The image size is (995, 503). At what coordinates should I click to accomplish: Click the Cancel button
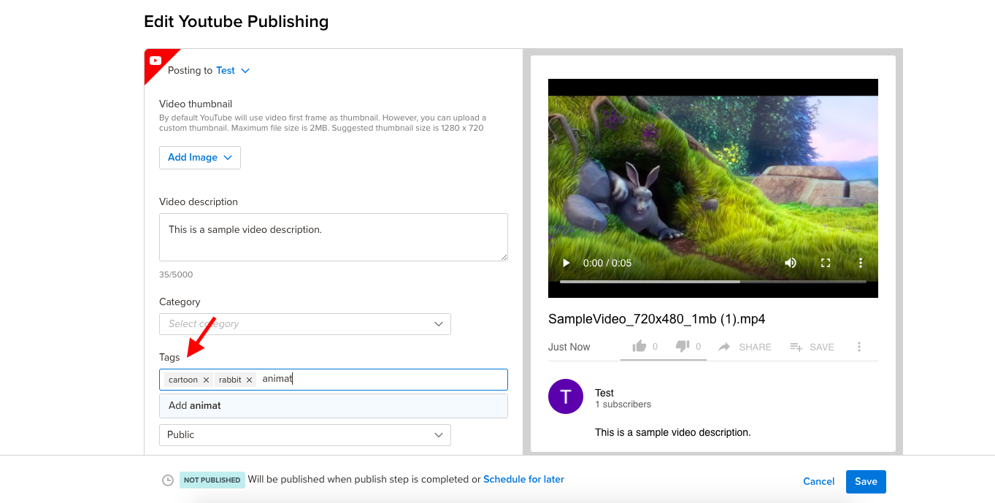tap(819, 481)
